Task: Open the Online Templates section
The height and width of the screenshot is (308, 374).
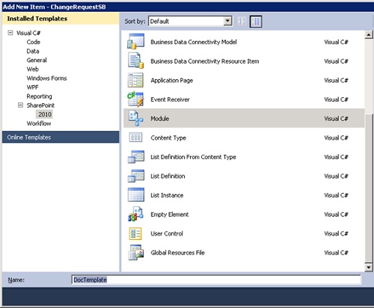Action: (61, 137)
